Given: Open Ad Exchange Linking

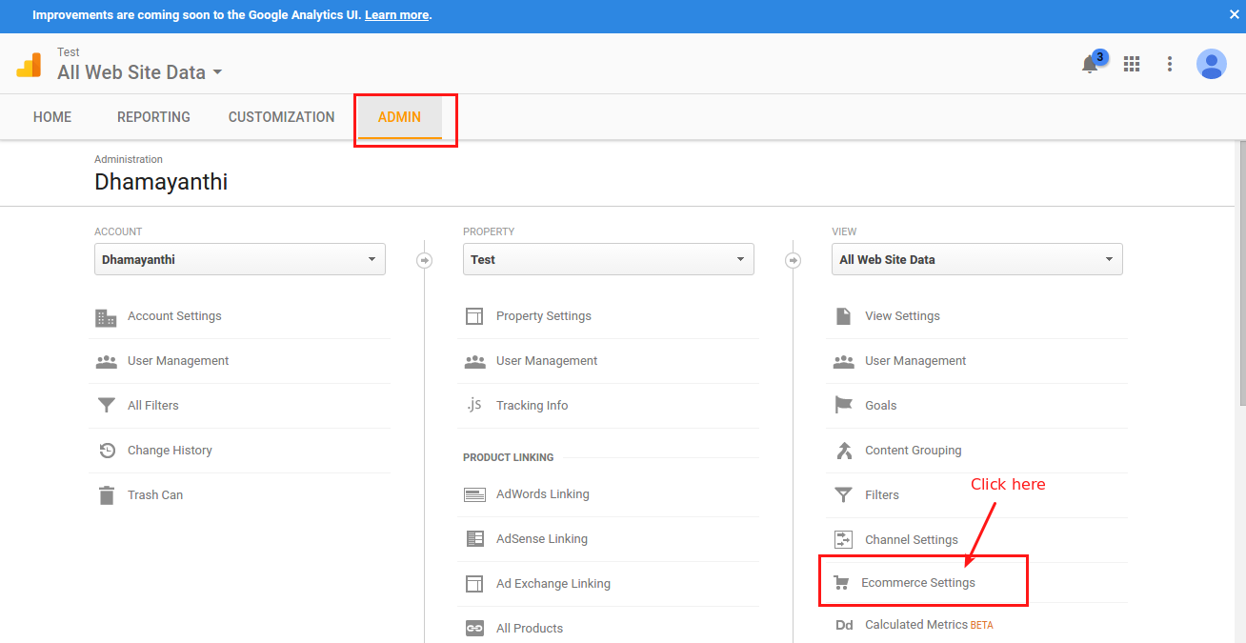Looking at the screenshot, I should coord(553,584).
